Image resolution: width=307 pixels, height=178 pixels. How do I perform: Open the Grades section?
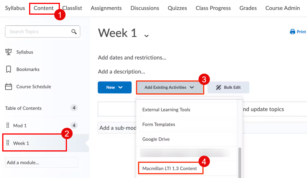[248, 8]
